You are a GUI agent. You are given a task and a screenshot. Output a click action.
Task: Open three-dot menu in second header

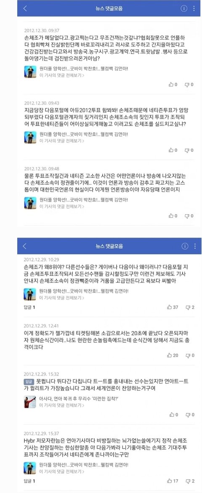coord(195,246)
